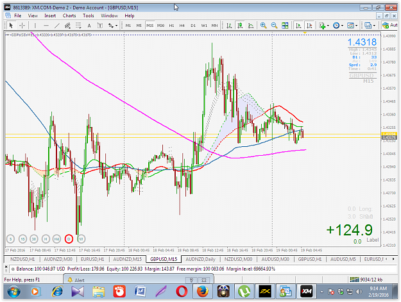Switch to the GBPUSD,H1 chart tab
401x302 pixels.
pos(310,259)
